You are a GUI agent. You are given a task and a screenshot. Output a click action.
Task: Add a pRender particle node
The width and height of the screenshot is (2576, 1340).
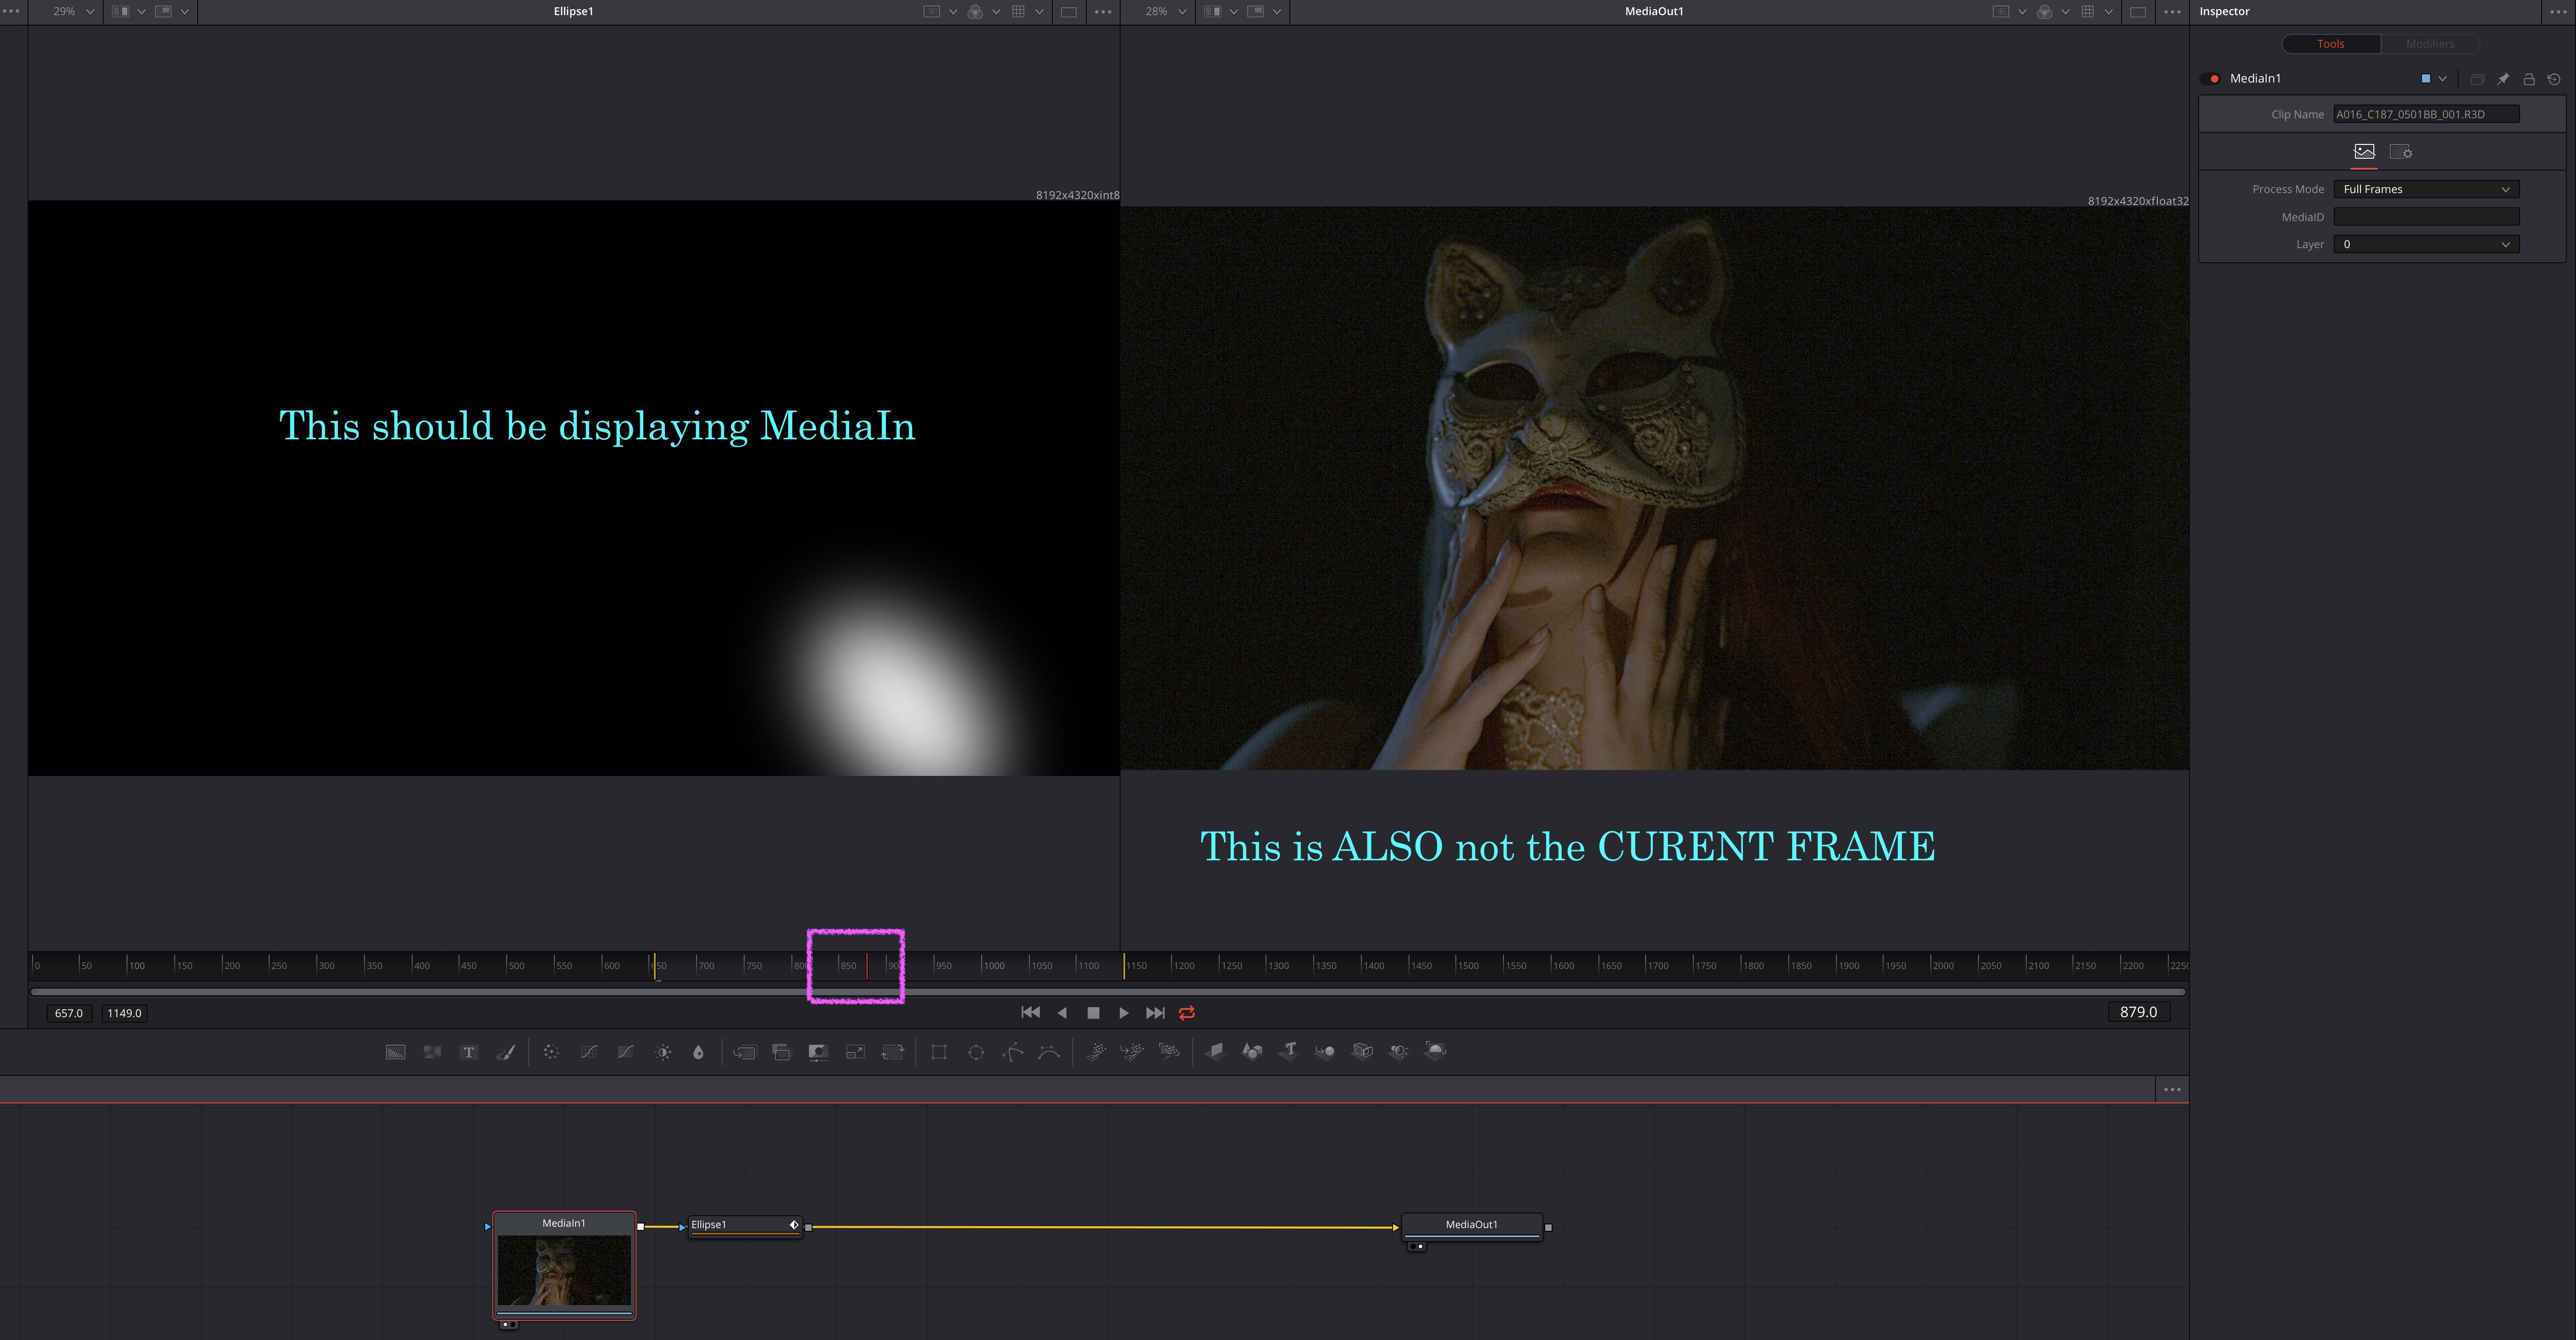1169,1051
